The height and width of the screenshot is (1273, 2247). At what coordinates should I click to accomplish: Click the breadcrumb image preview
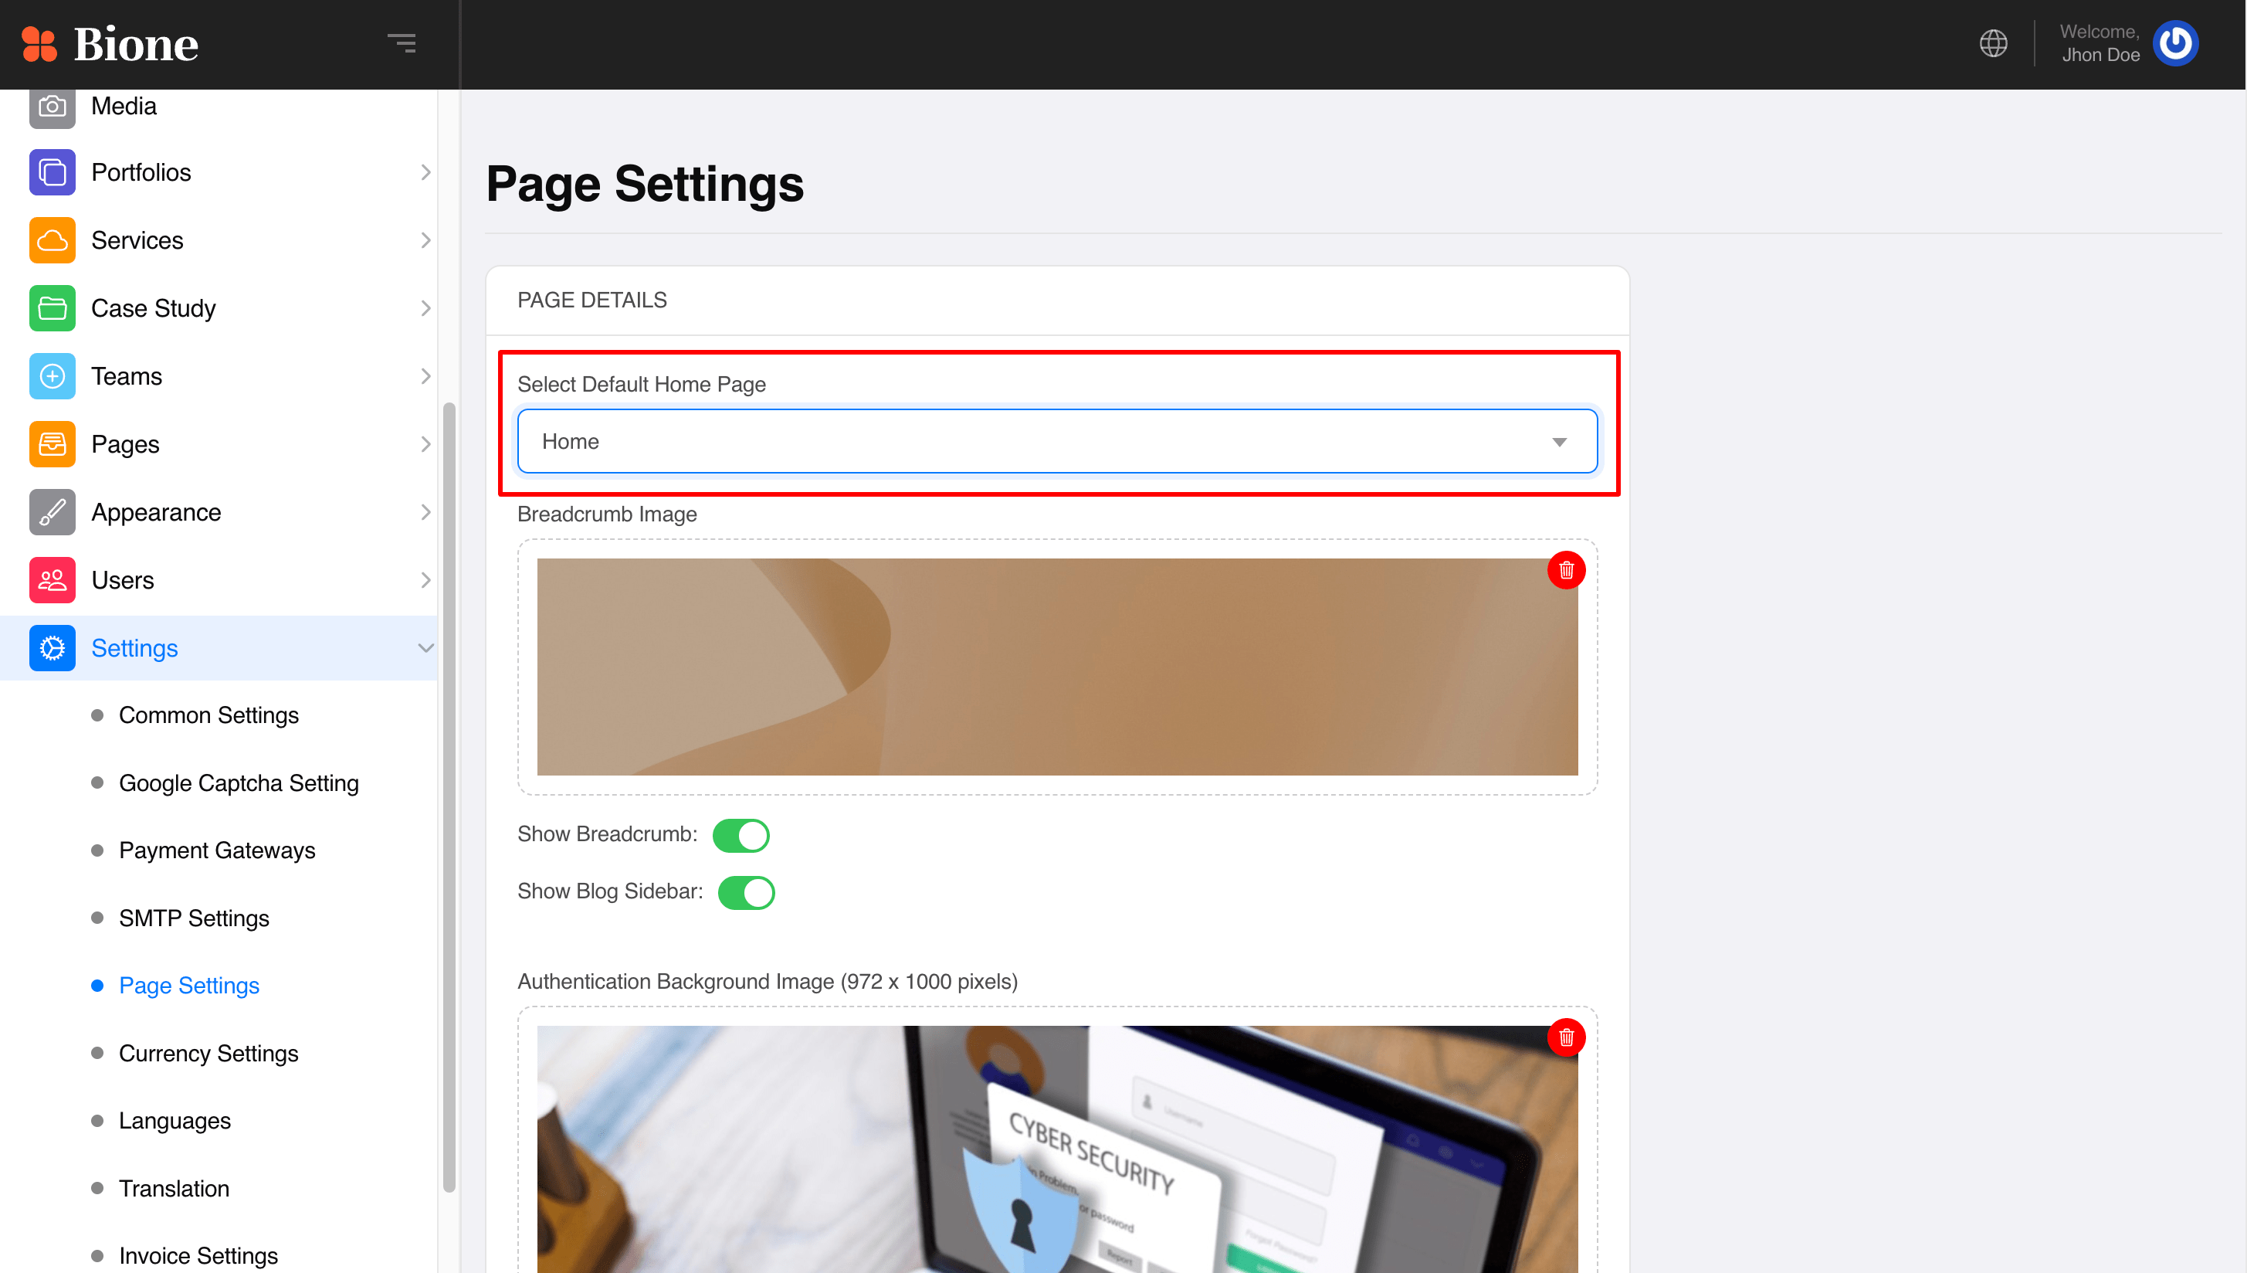pyautogui.click(x=1056, y=667)
